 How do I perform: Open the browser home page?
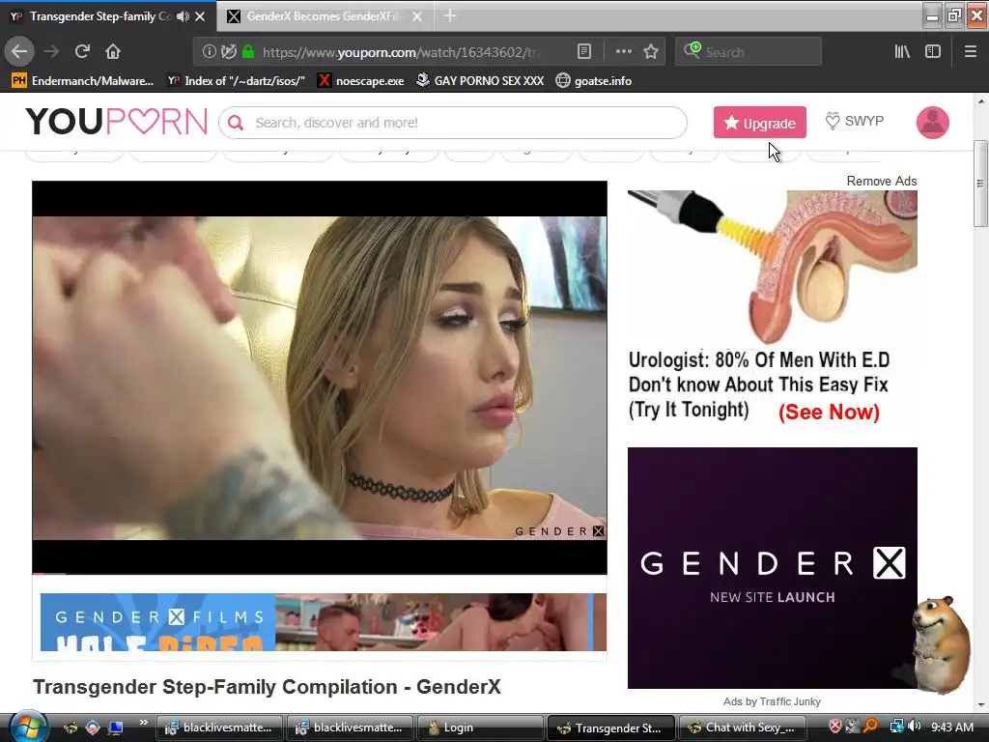tap(113, 51)
